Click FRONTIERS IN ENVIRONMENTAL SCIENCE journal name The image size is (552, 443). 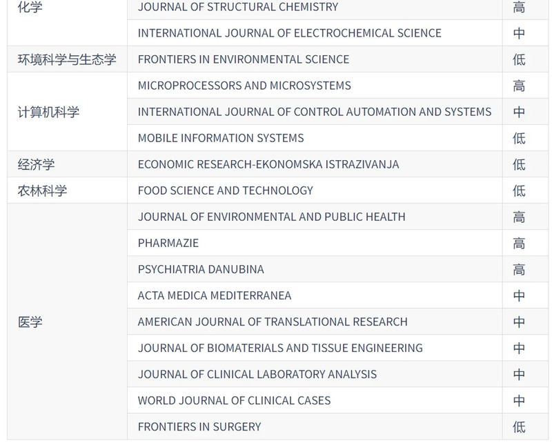244,59
